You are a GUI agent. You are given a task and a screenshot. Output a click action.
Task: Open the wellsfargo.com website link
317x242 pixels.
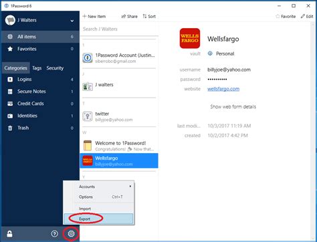[x=223, y=89]
